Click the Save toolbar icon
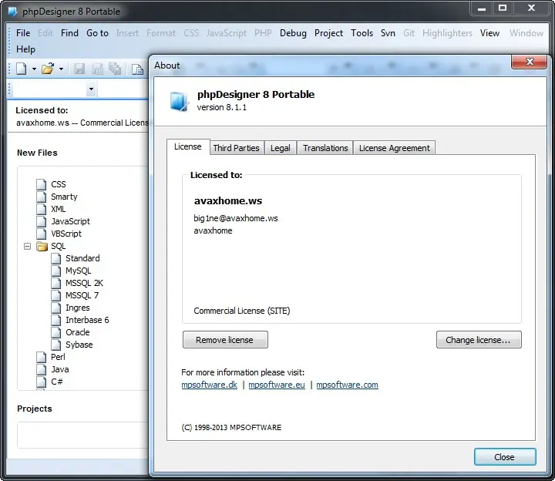Image resolution: width=555 pixels, height=481 pixels. pos(79,69)
